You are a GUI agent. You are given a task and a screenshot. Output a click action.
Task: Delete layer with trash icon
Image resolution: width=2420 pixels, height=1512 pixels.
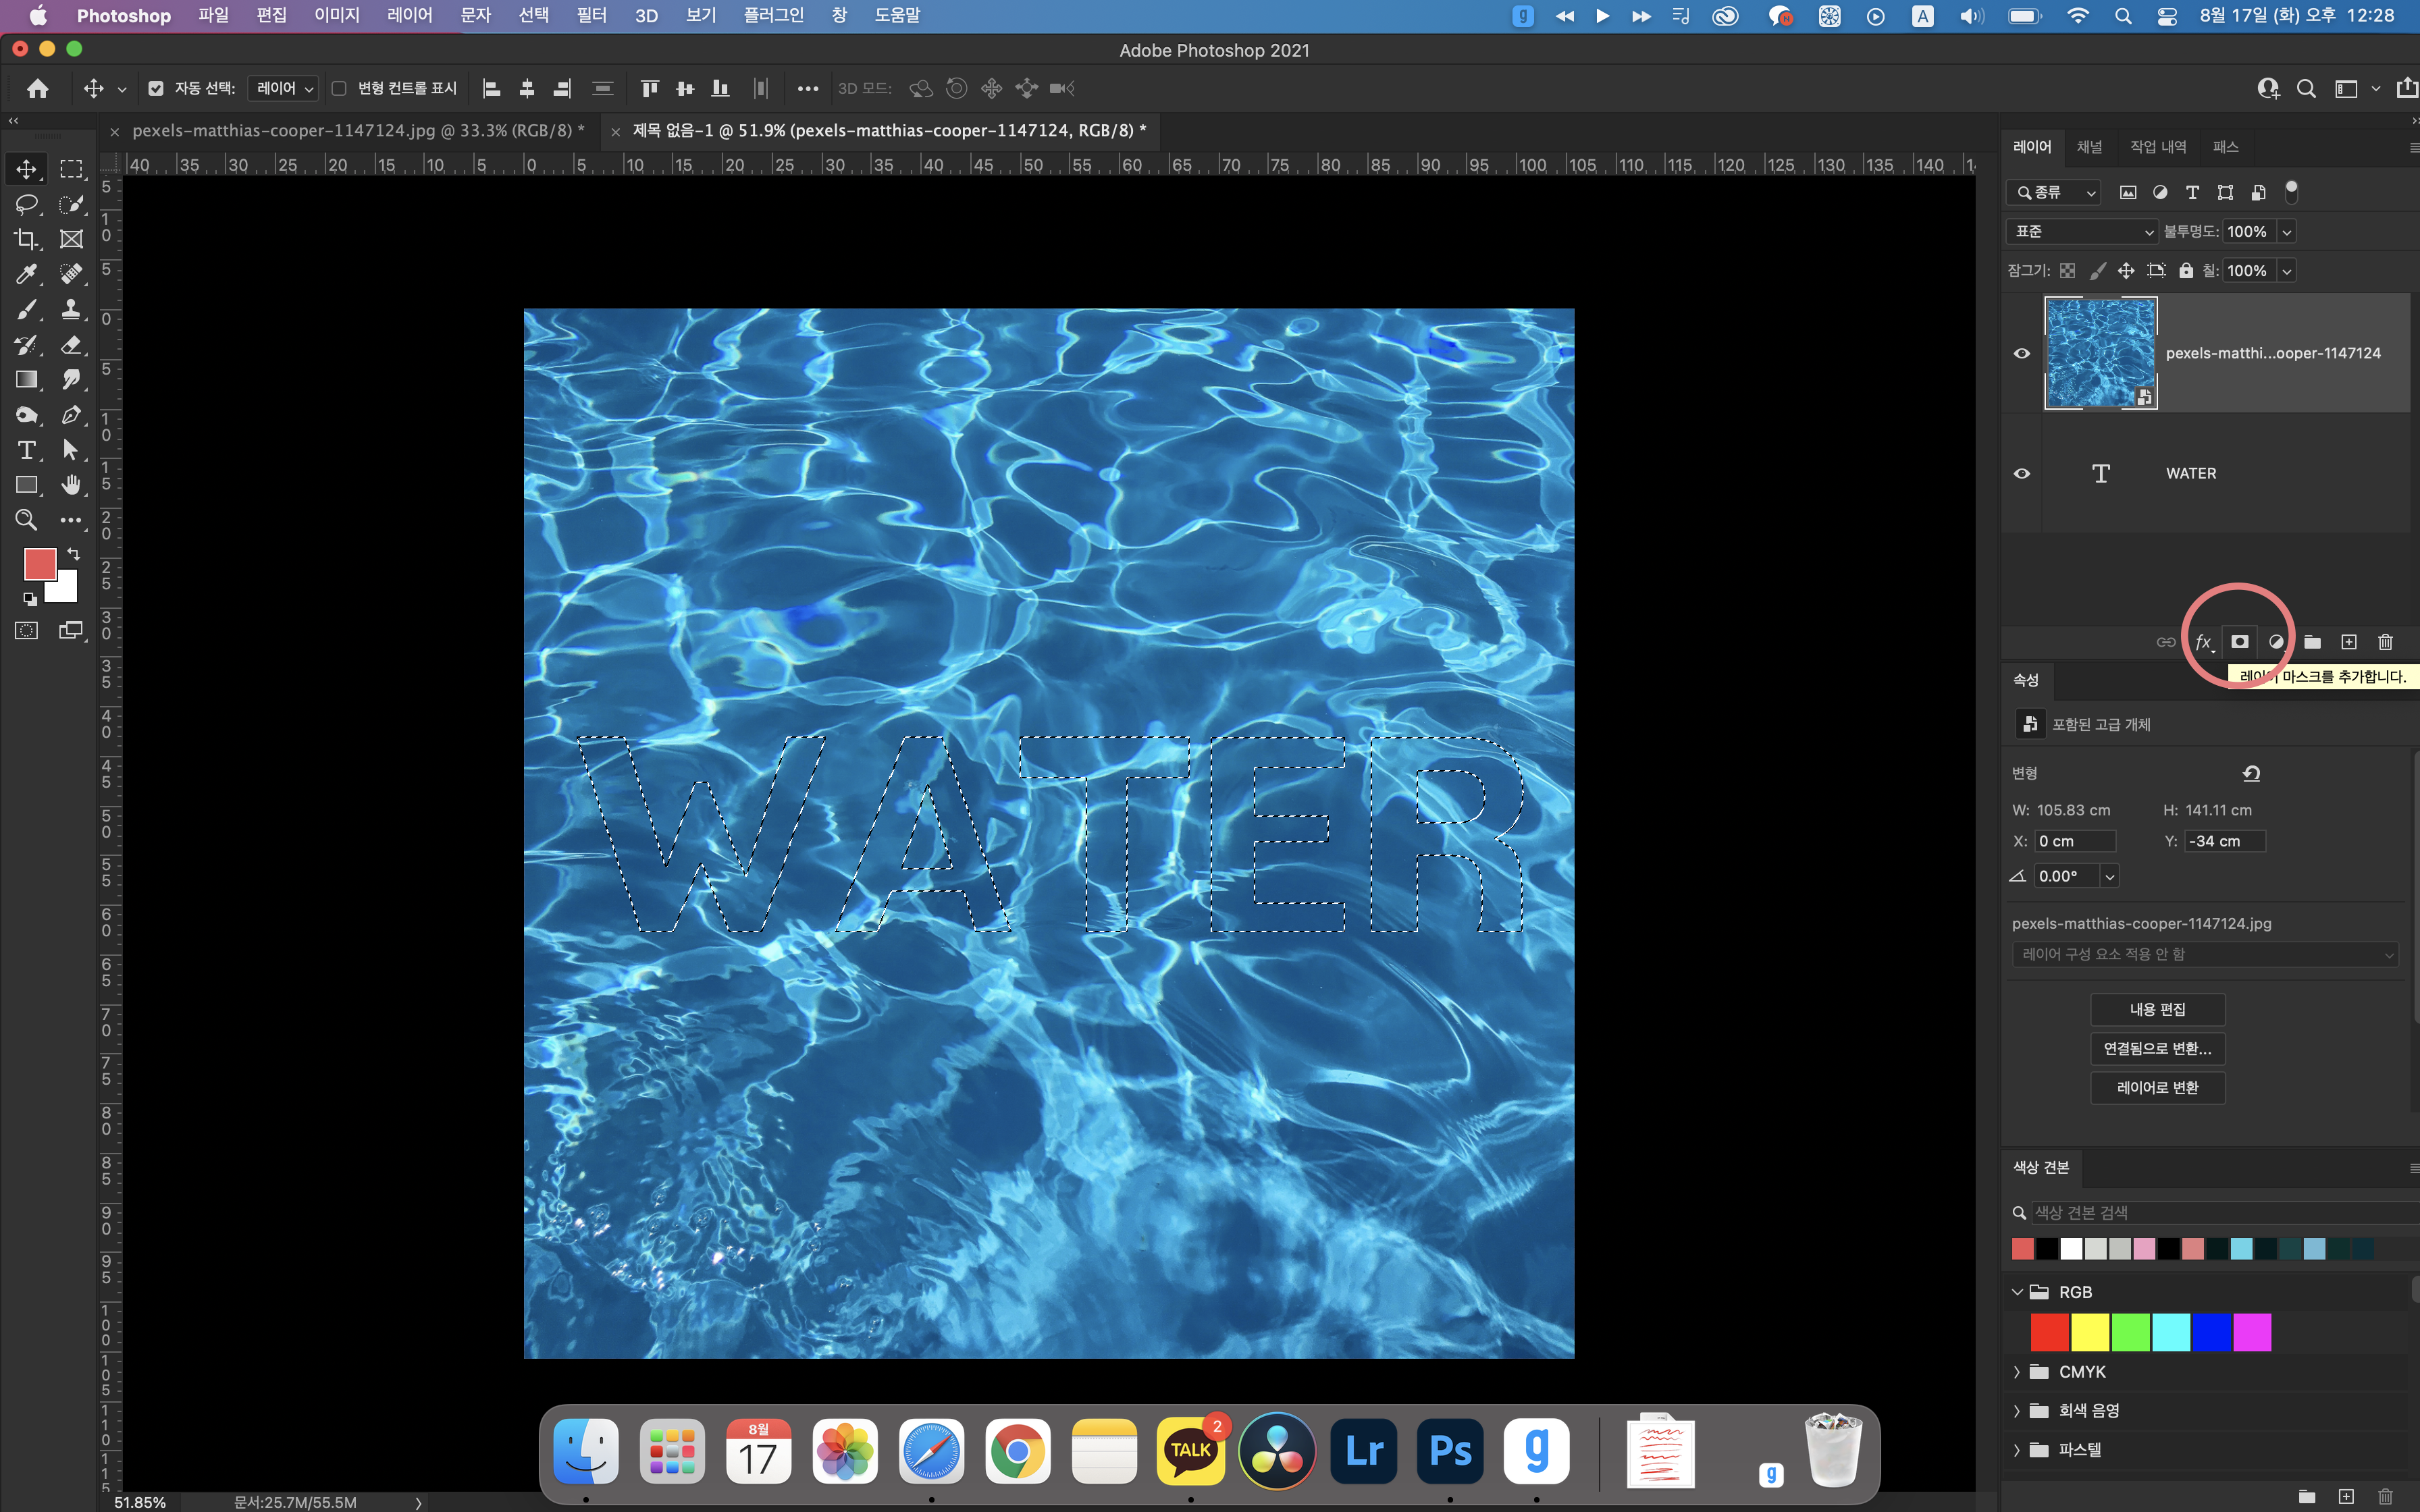2385,642
